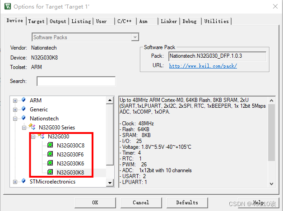Select device N32G030F6 in tree

click(x=70, y=154)
